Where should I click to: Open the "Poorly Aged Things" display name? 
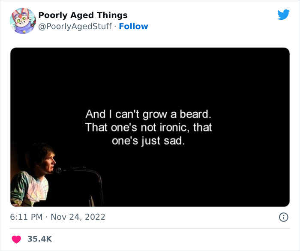click(x=83, y=15)
